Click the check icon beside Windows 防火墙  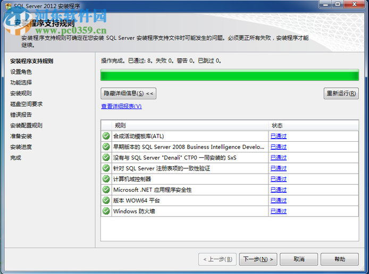pyautogui.click(x=106, y=211)
